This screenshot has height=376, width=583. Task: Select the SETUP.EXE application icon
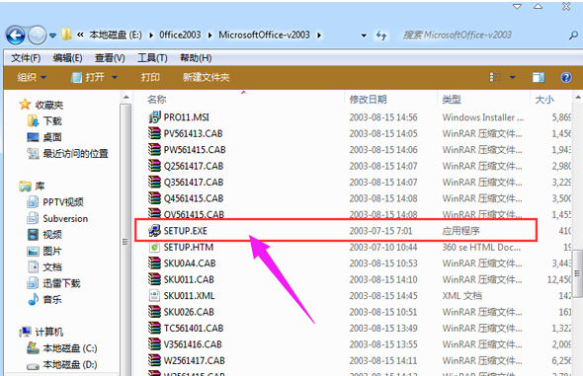(154, 231)
